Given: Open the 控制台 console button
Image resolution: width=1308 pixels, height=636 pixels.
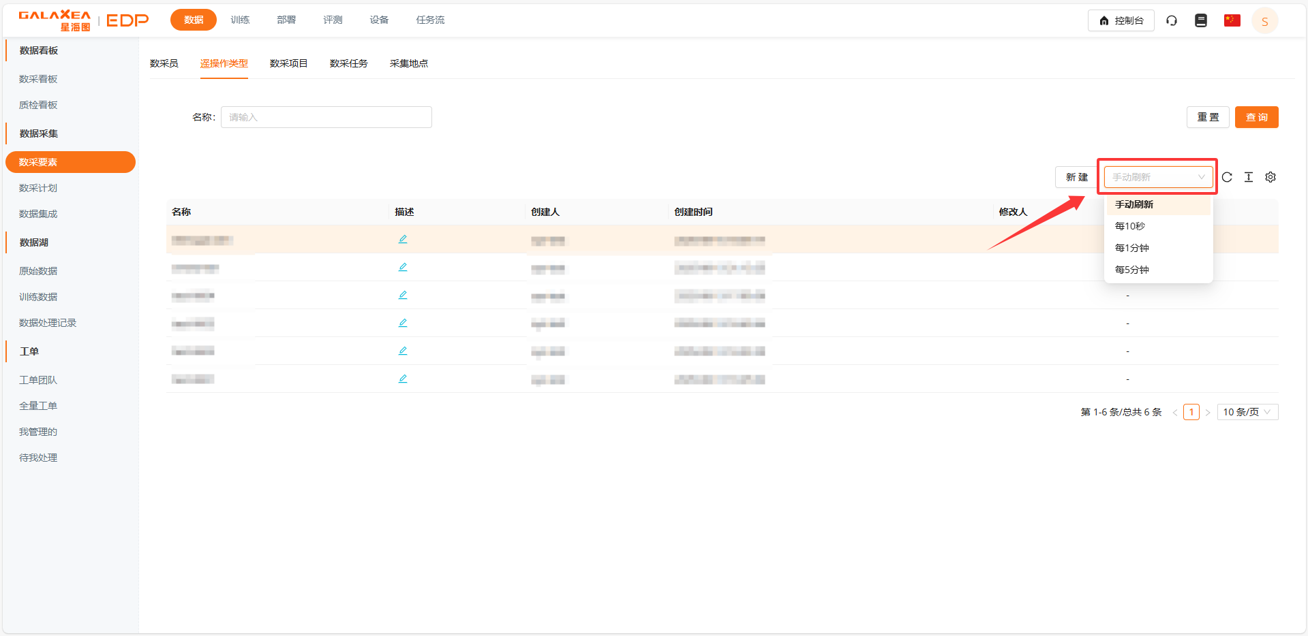Looking at the screenshot, I should (x=1121, y=20).
